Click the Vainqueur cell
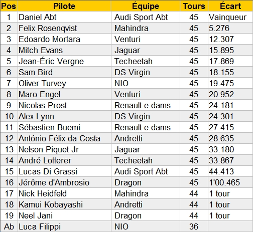253x232 pixels. click(x=230, y=17)
